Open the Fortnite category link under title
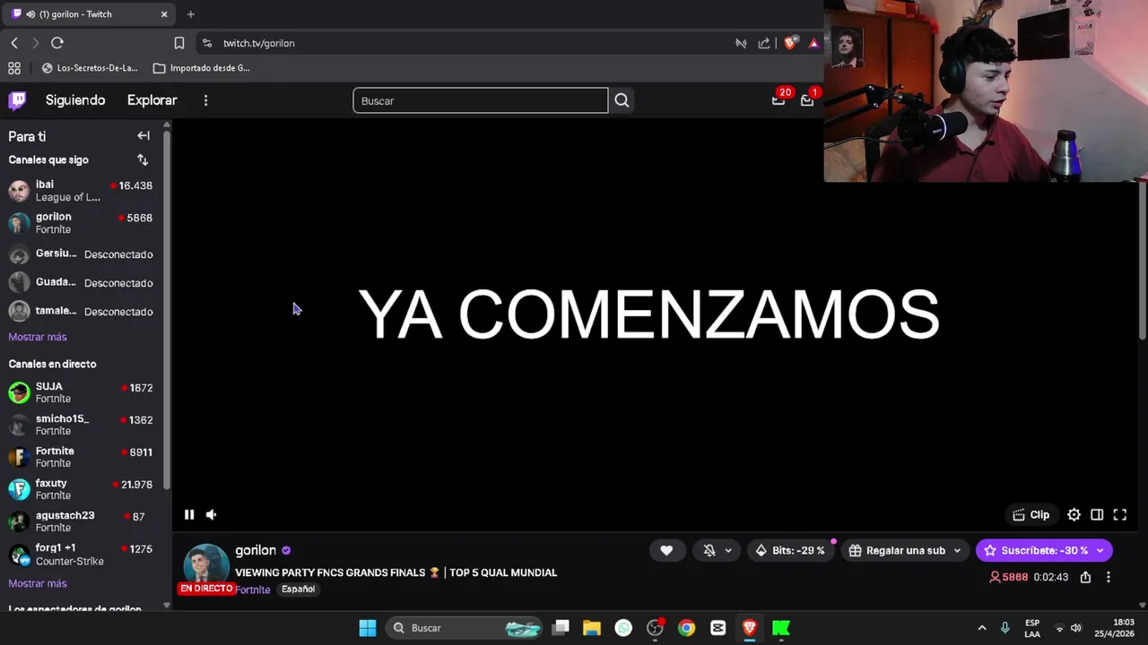Screen dimensions: 1148x645 pos(253,589)
